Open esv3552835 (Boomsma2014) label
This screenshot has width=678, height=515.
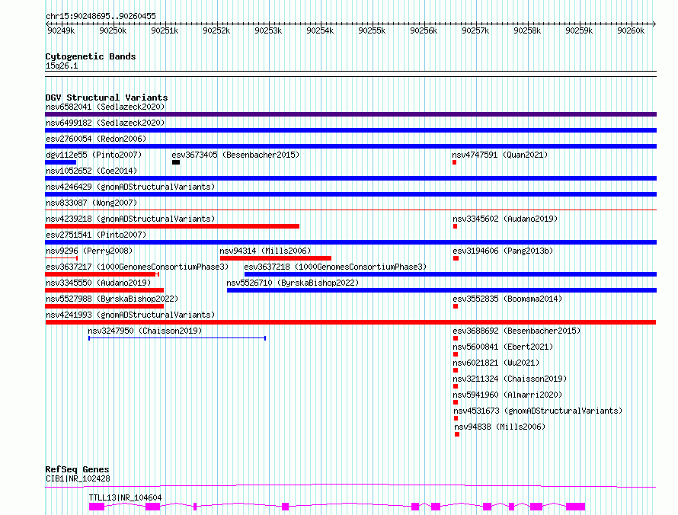507,299
